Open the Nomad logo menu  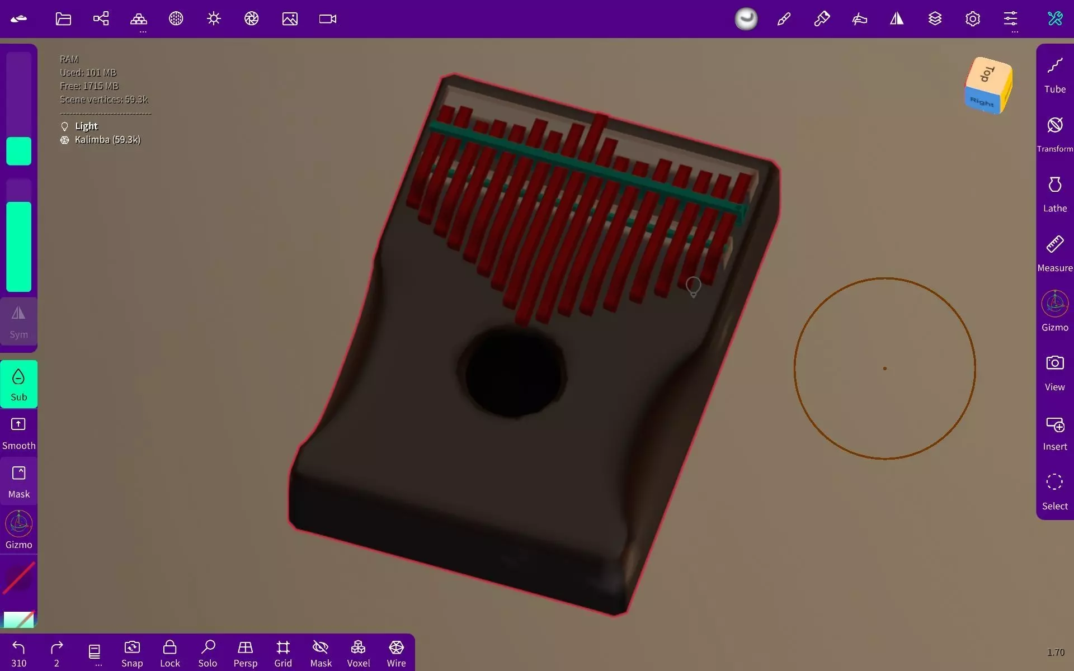coord(18,19)
